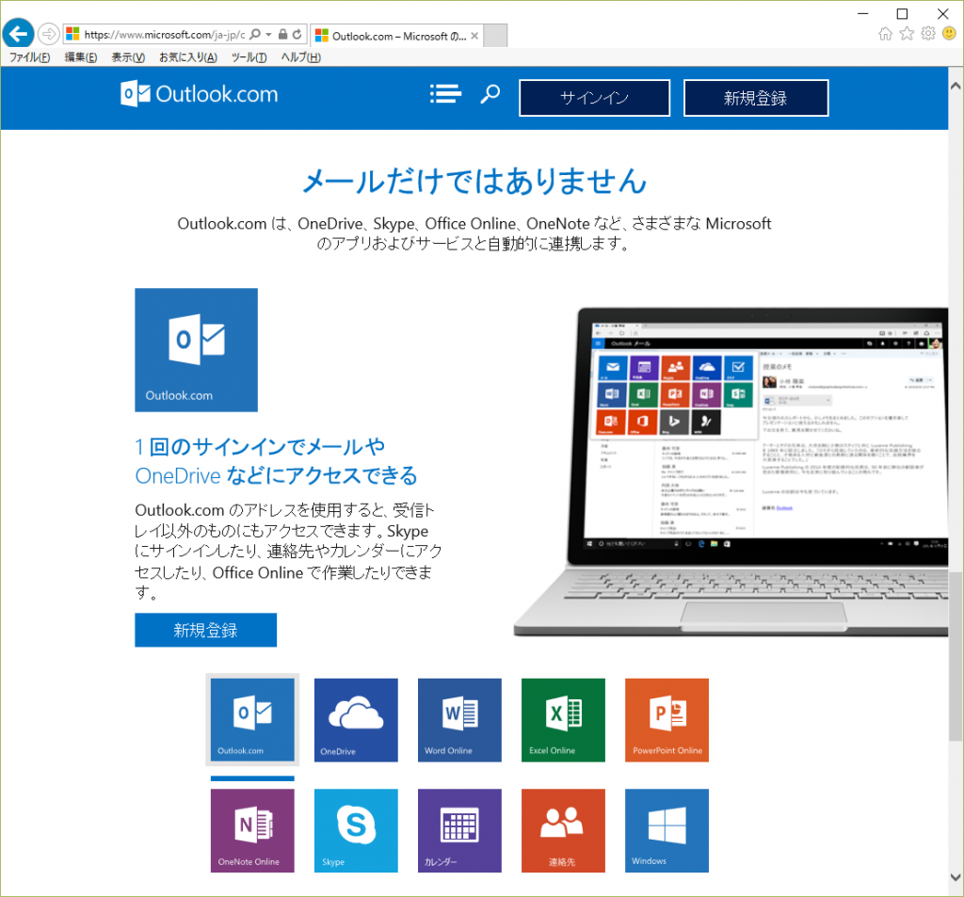Open the 編集(E) menu
The height and width of the screenshot is (897, 964).
click(81, 57)
